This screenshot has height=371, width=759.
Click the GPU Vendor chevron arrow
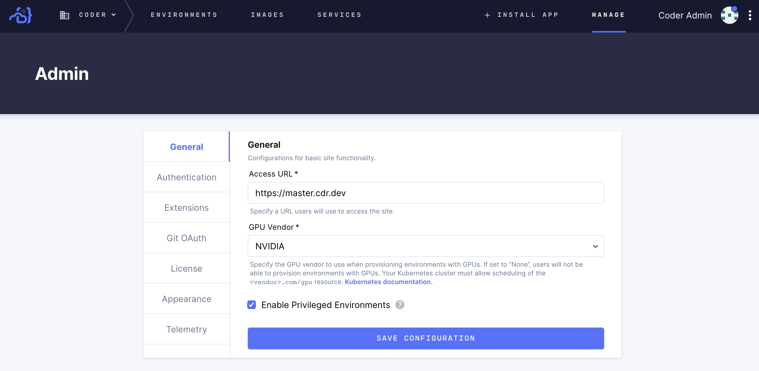[595, 246]
